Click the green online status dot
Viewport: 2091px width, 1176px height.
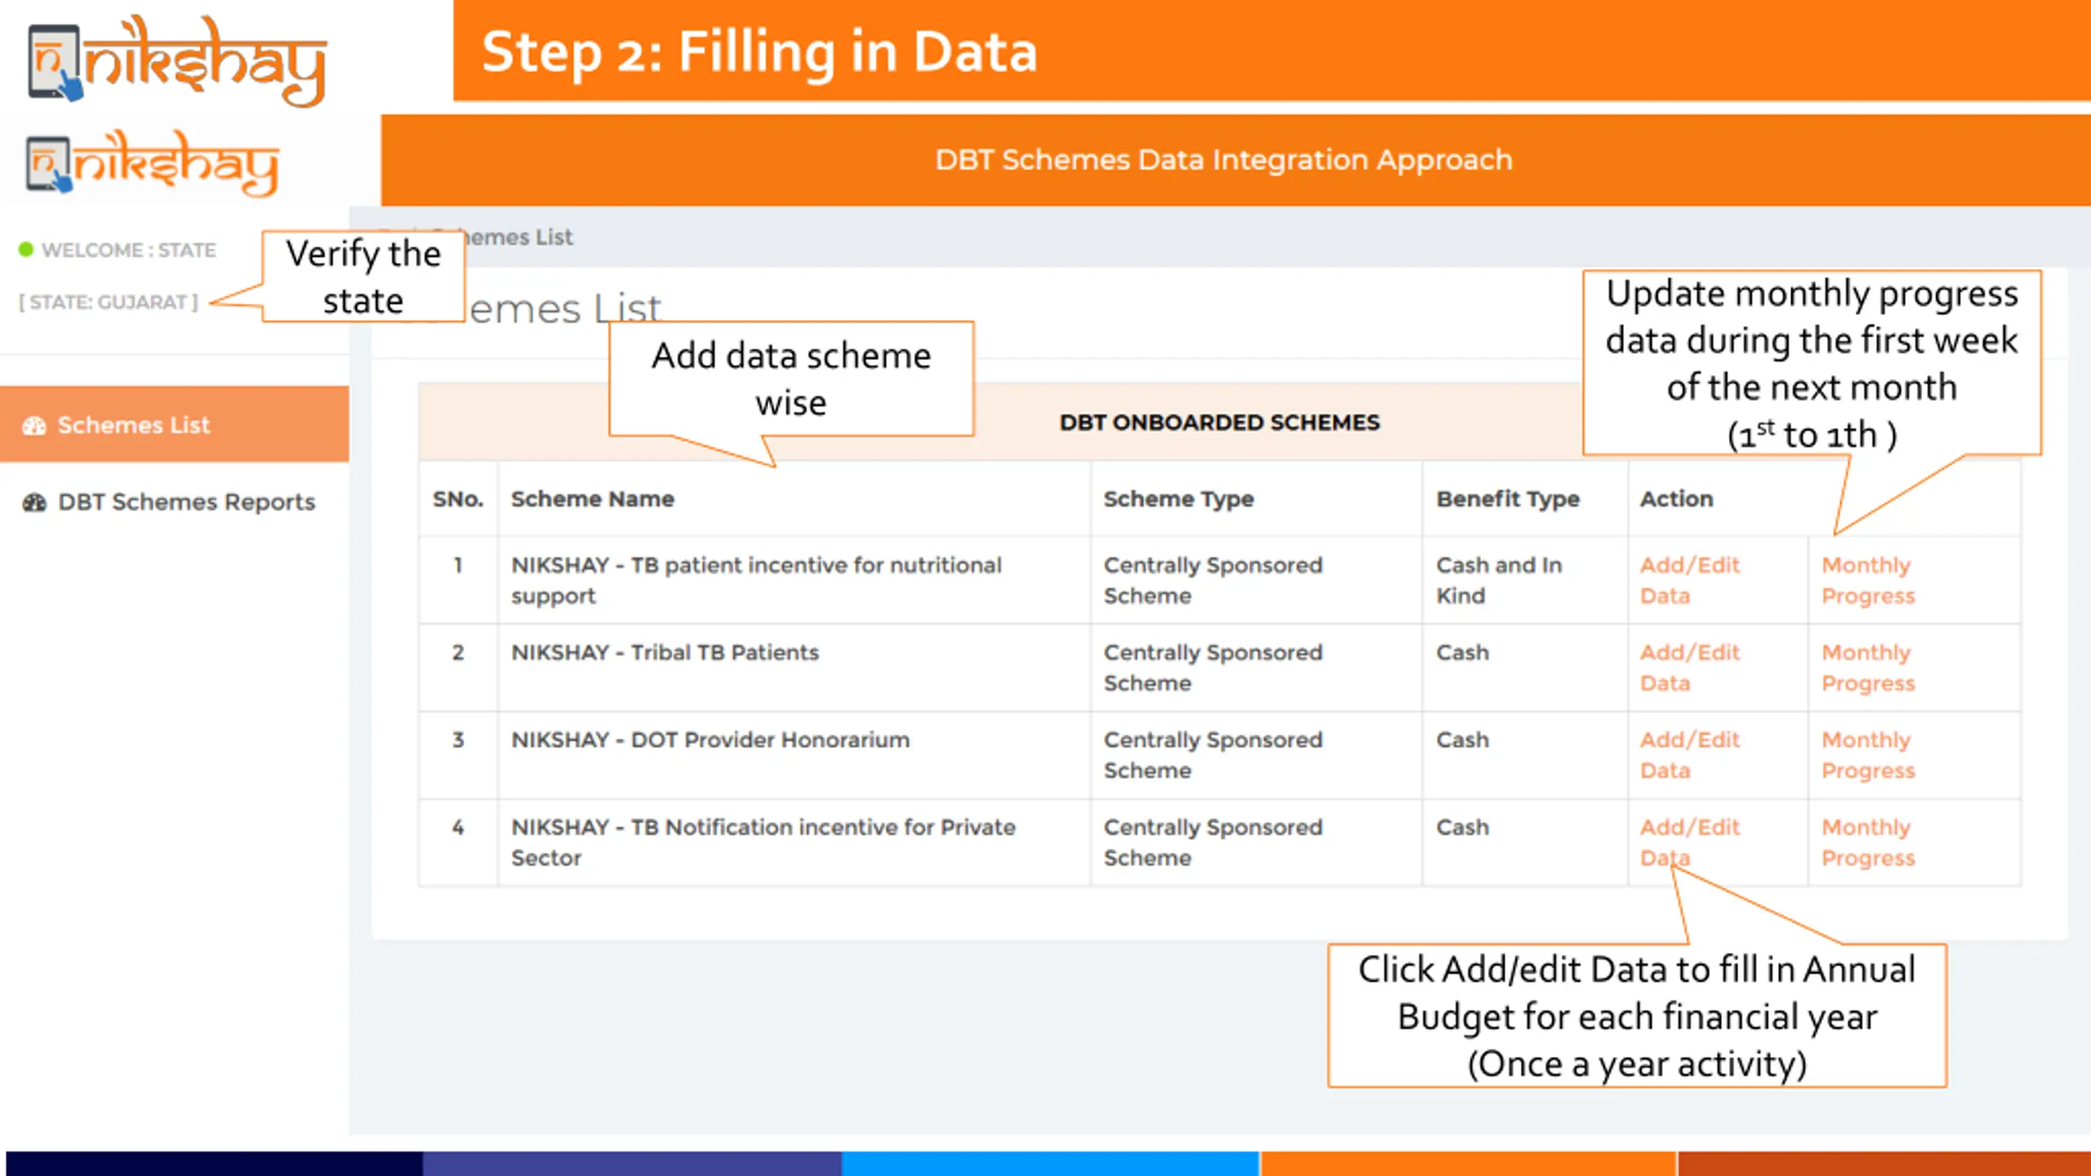point(26,249)
